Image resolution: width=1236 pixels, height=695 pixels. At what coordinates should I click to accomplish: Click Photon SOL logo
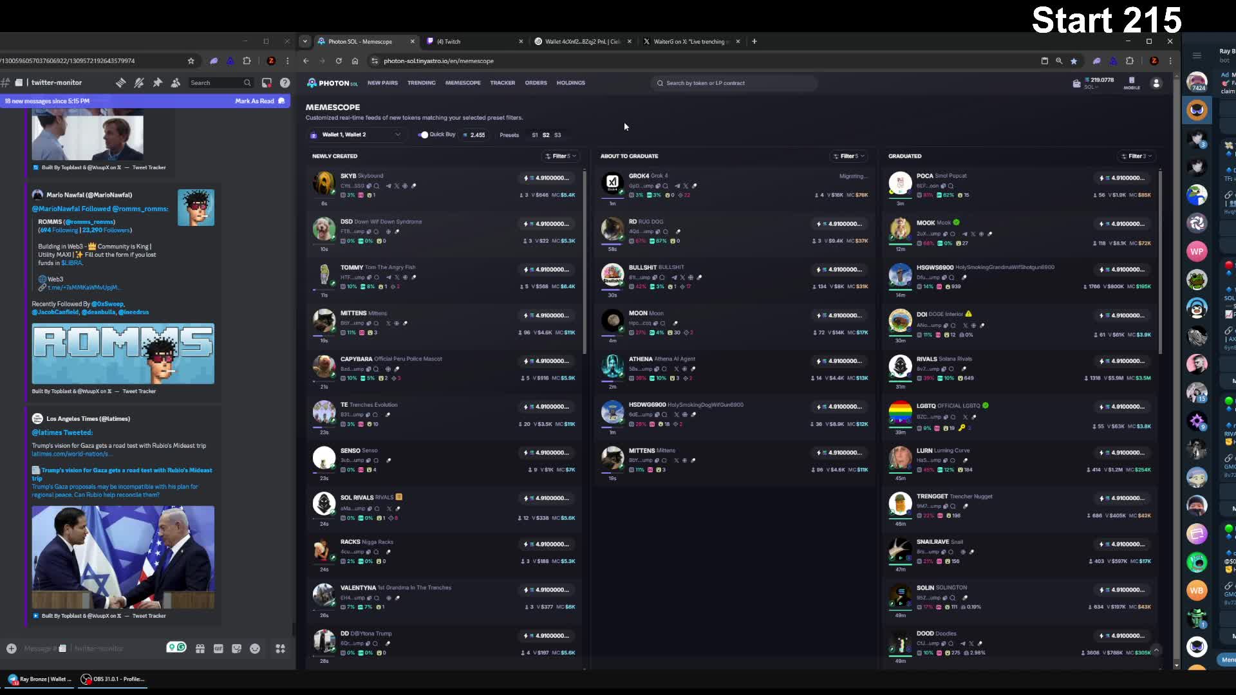click(x=332, y=83)
